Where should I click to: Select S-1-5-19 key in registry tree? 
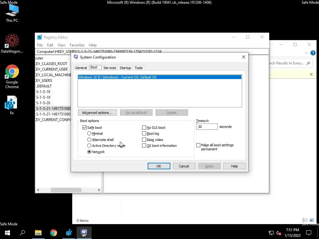coord(43,97)
